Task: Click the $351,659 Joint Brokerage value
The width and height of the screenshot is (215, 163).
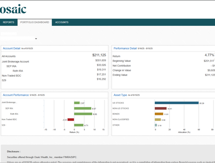Action: 101,60
